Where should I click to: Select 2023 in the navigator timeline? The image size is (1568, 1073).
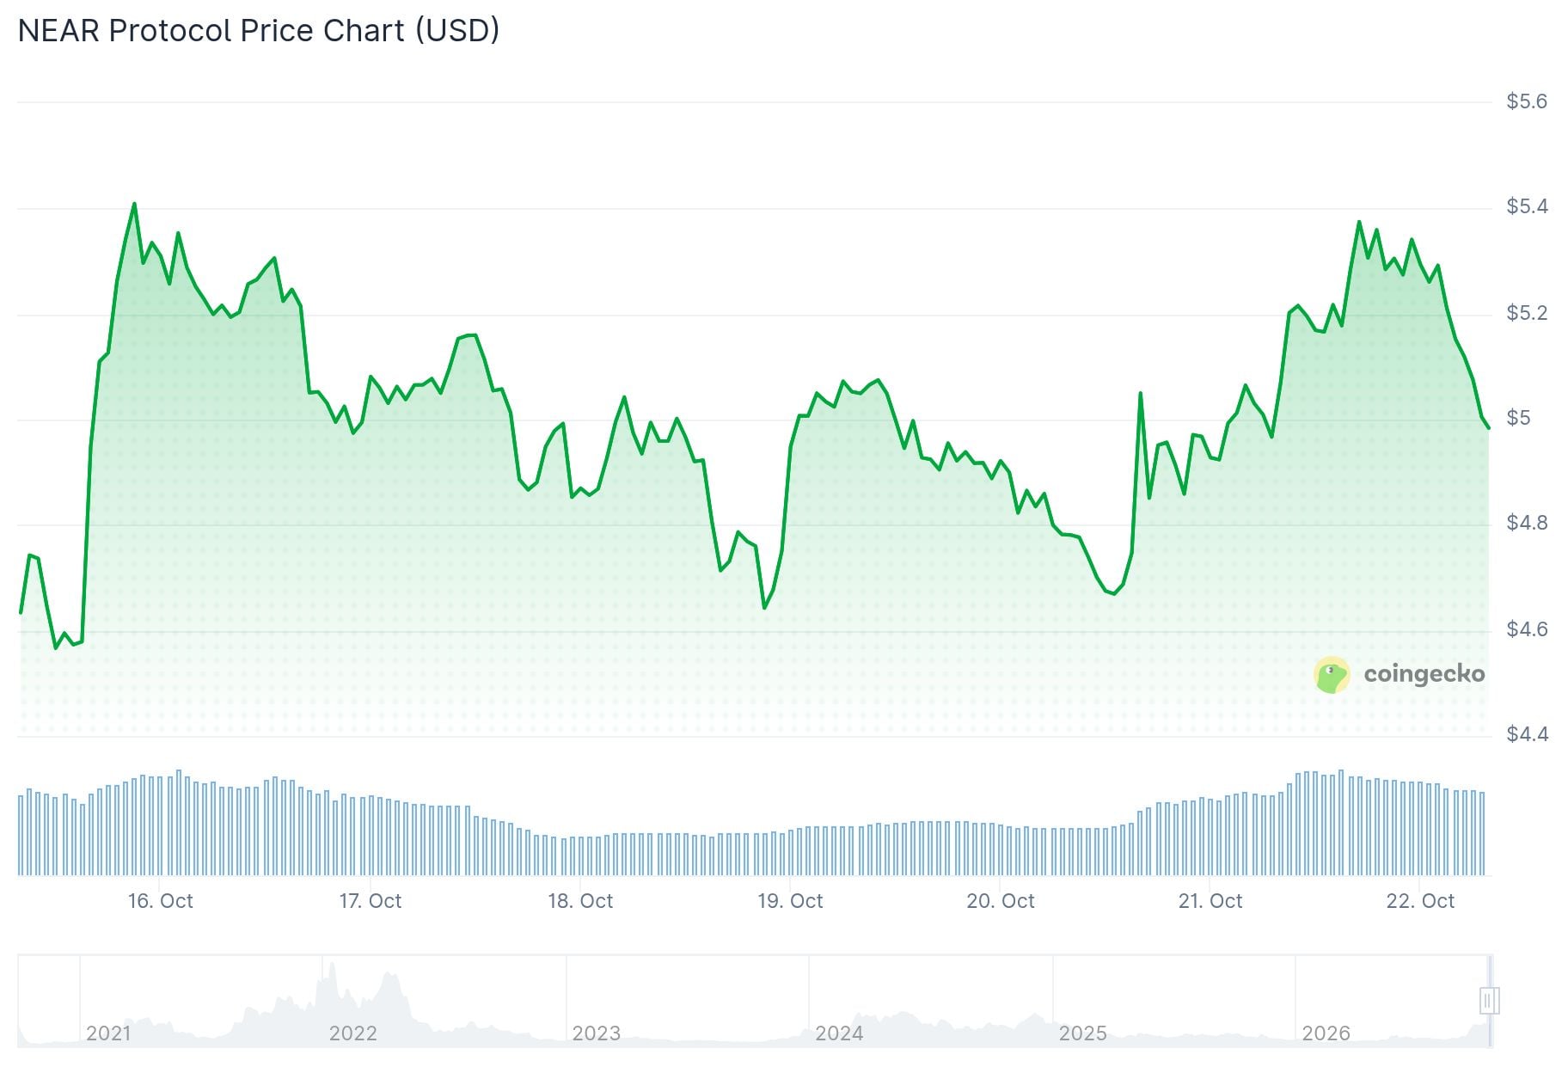tap(596, 1033)
